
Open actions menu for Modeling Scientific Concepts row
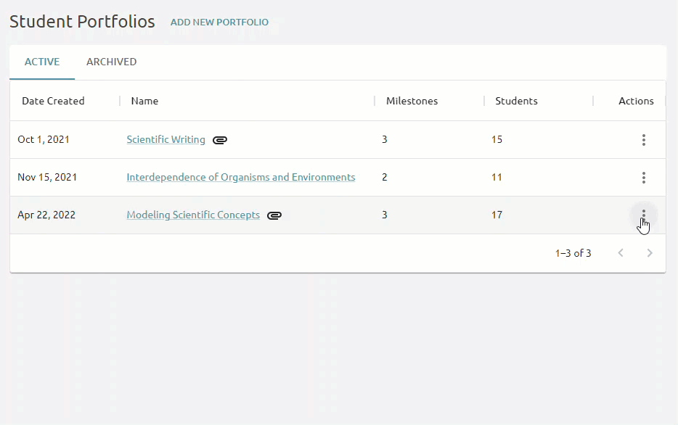[643, 215]
